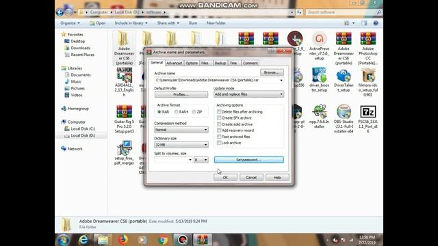
Task: Launch Google Chrome from the taskbar
Action: coord(163,240)
